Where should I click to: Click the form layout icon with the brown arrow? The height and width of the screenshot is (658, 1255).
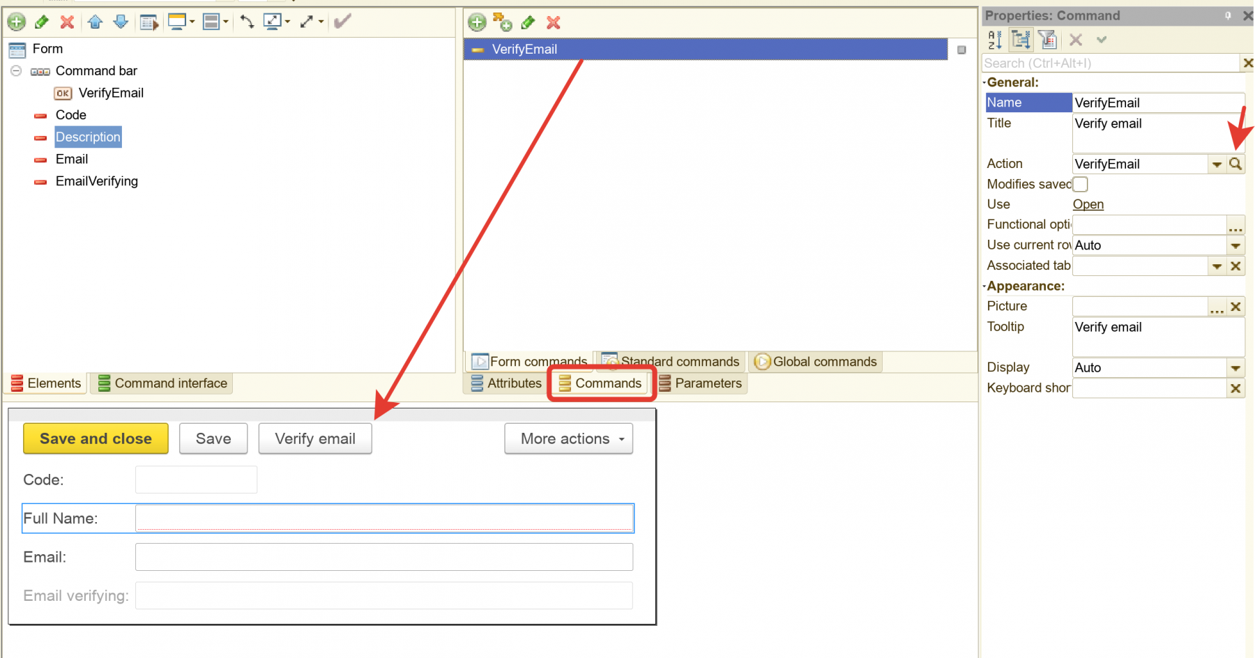coord(149,22)
